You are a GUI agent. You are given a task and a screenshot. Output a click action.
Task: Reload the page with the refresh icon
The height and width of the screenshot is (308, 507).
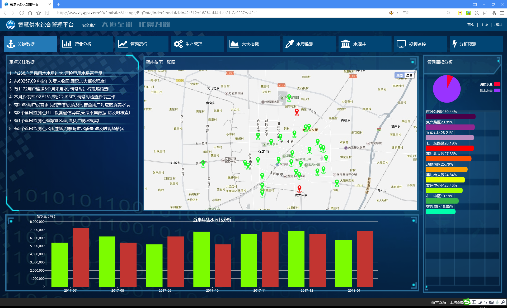tap(22, 13)
